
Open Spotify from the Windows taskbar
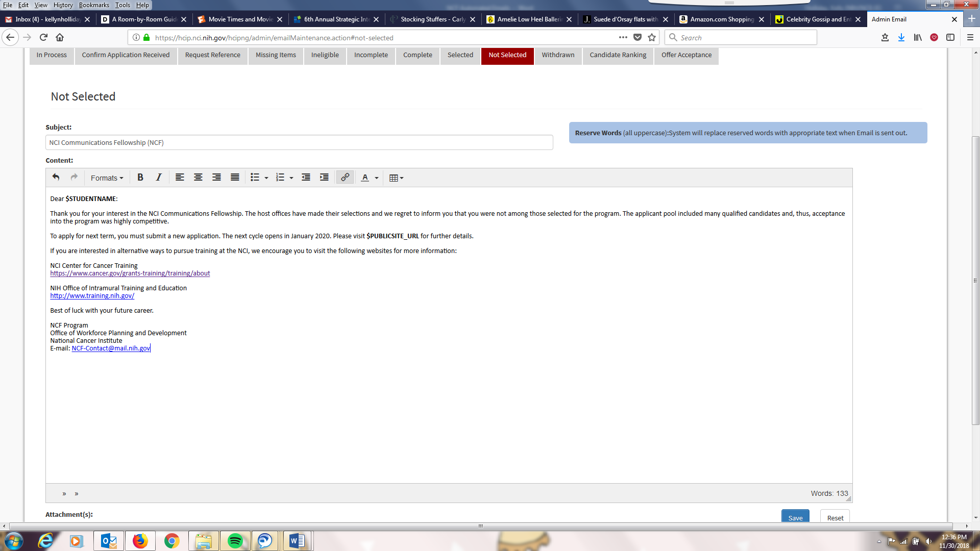tap(235, 541)
